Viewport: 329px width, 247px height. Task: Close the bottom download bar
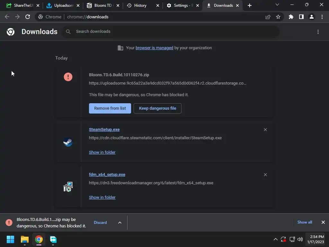pyautogui.click(x=323, y=222)
